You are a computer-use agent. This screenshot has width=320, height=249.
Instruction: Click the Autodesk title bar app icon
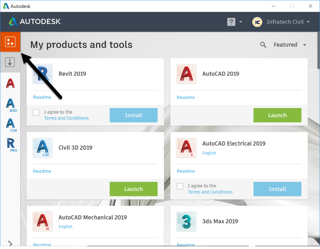6,6
